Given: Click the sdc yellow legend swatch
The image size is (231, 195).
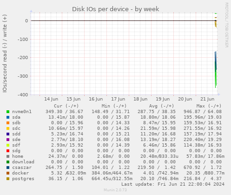Looking at the screenshot, I should pos(8,128).
